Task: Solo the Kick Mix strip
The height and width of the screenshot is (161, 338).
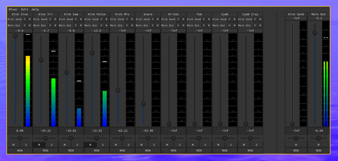Action: tap(128, 145)
